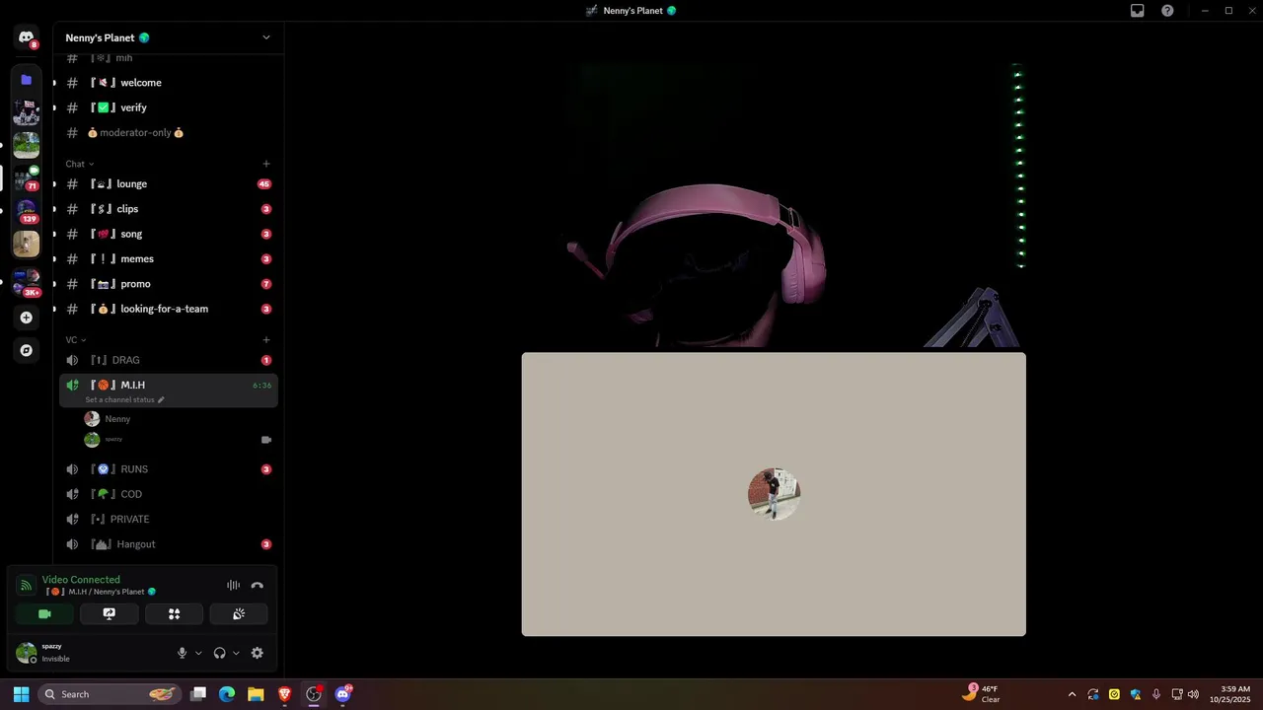Click the taskbar Search box
1263x710 pixels.
[111, 694]
